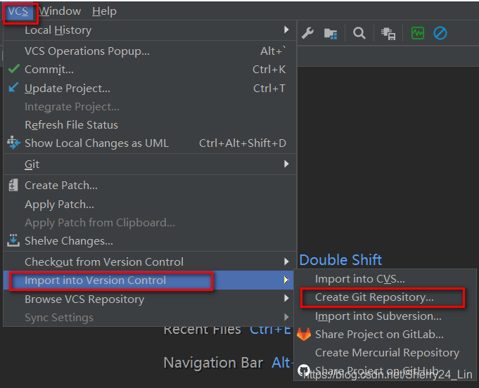Screen dimensions: 479x388
Task: Select Share Project on GitLab…
Action: pos(385,335)
